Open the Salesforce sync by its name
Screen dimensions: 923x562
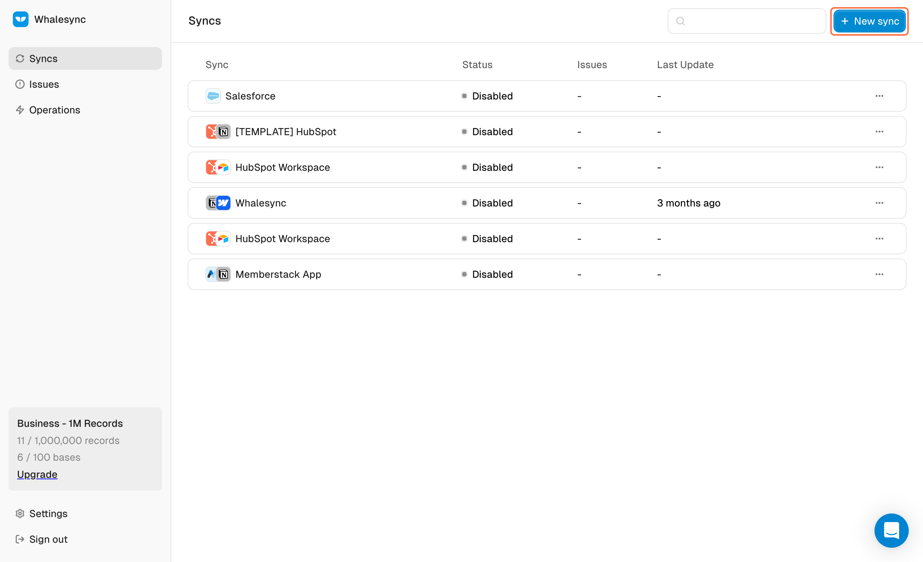(250, 96)
